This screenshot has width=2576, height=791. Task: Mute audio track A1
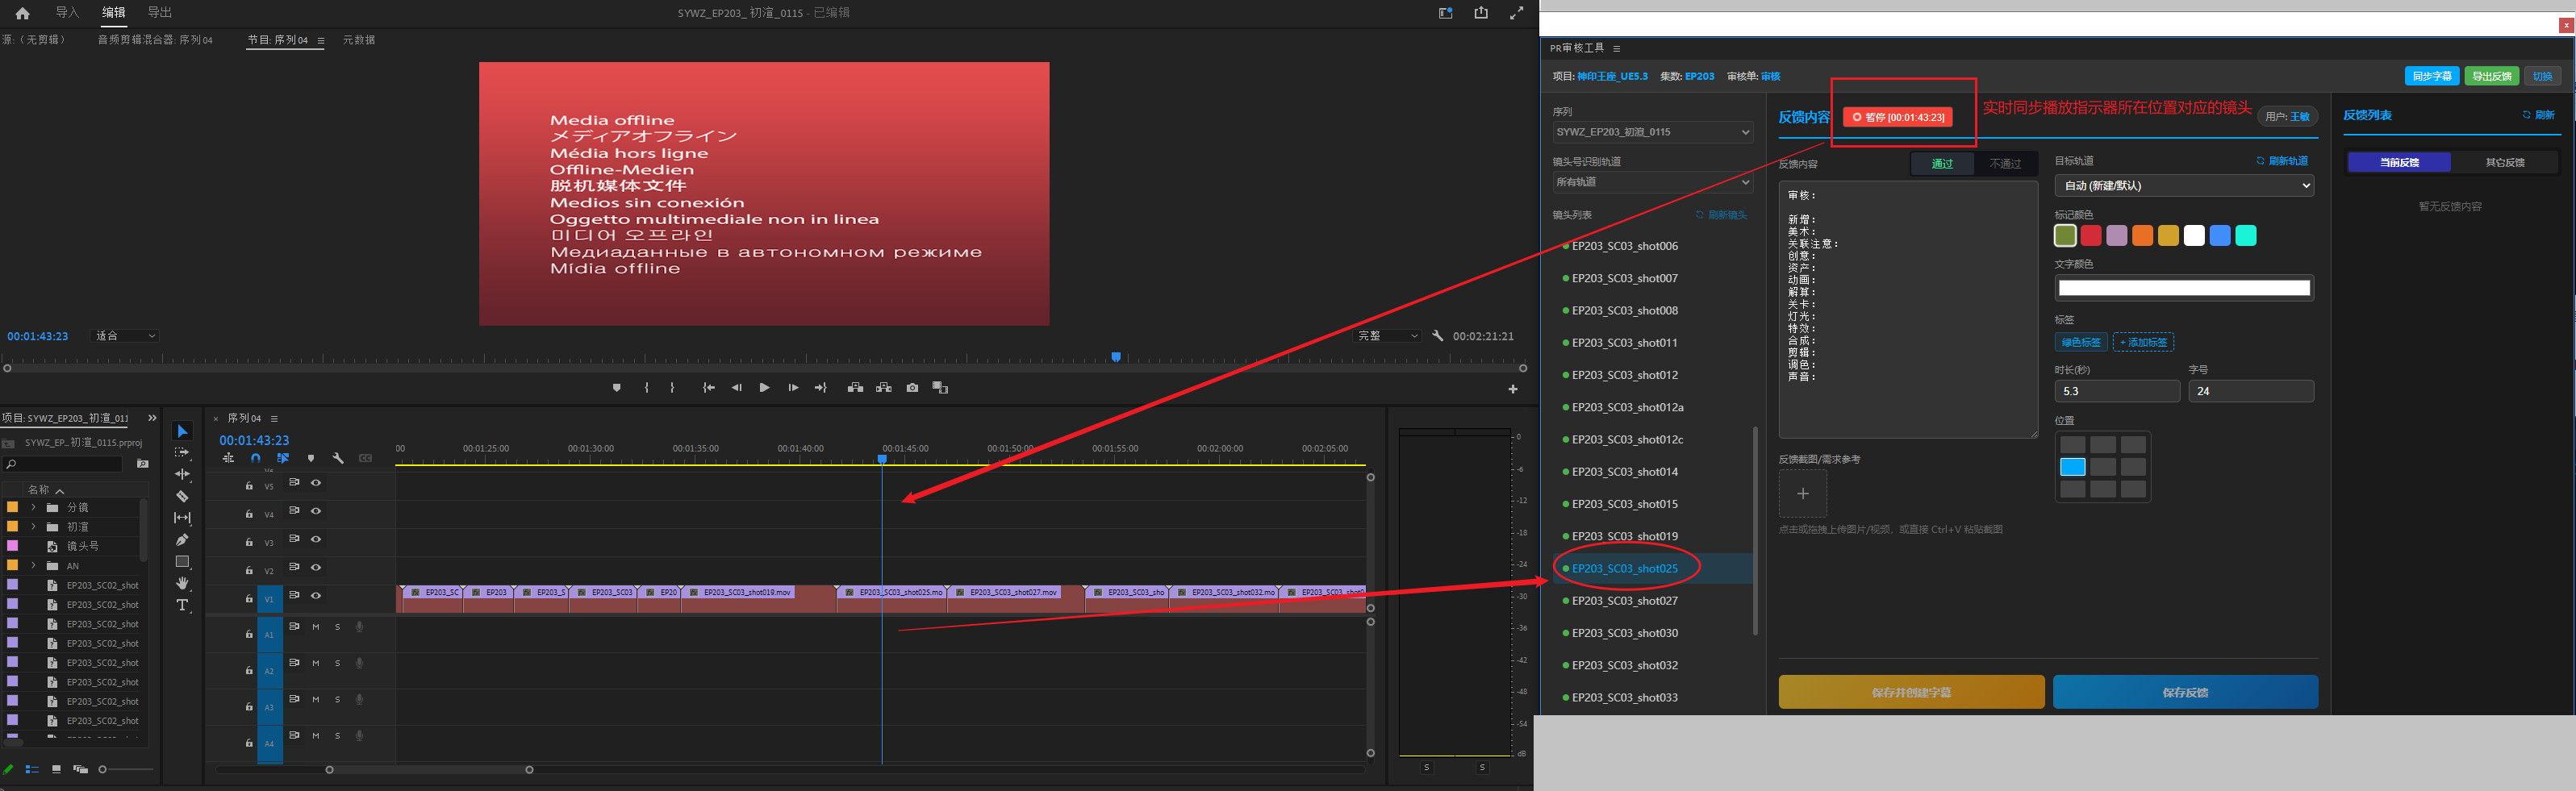pos(316,627)
